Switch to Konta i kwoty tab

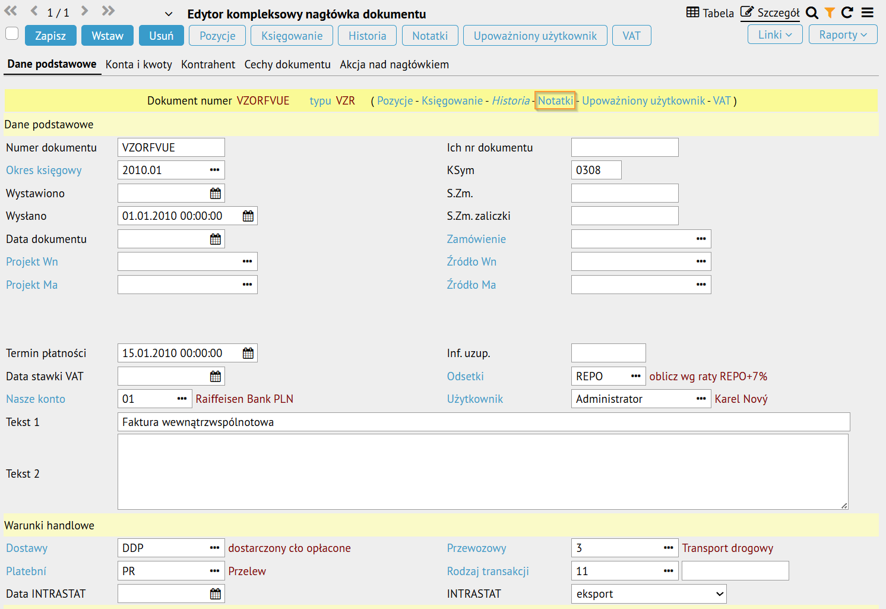[139, 64]
